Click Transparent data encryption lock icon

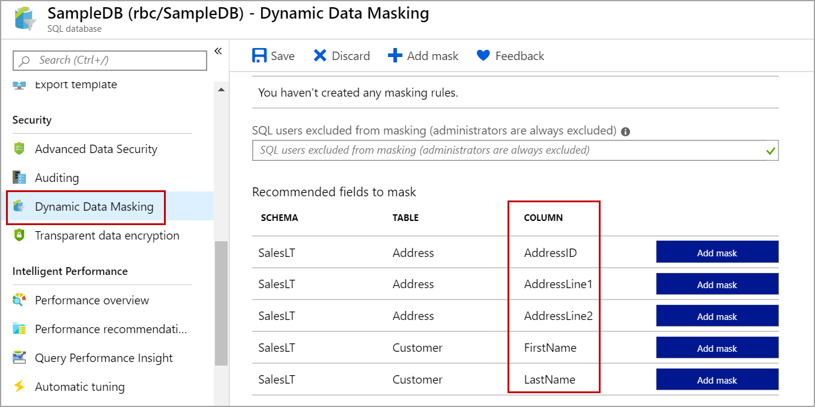[19, 235]
